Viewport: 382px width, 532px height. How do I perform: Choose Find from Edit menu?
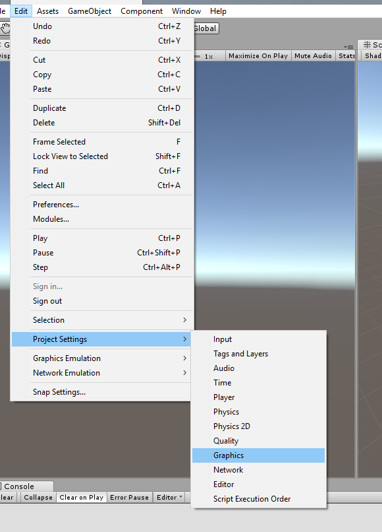102,171
